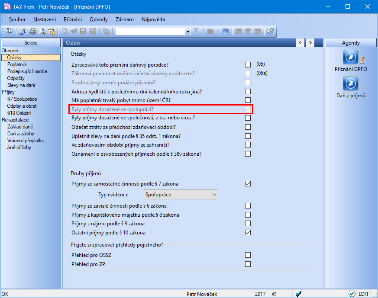The height and width of the screenshot is (298, 378).
Task: Click the first comment note icon
Action: tap(239, 31)
